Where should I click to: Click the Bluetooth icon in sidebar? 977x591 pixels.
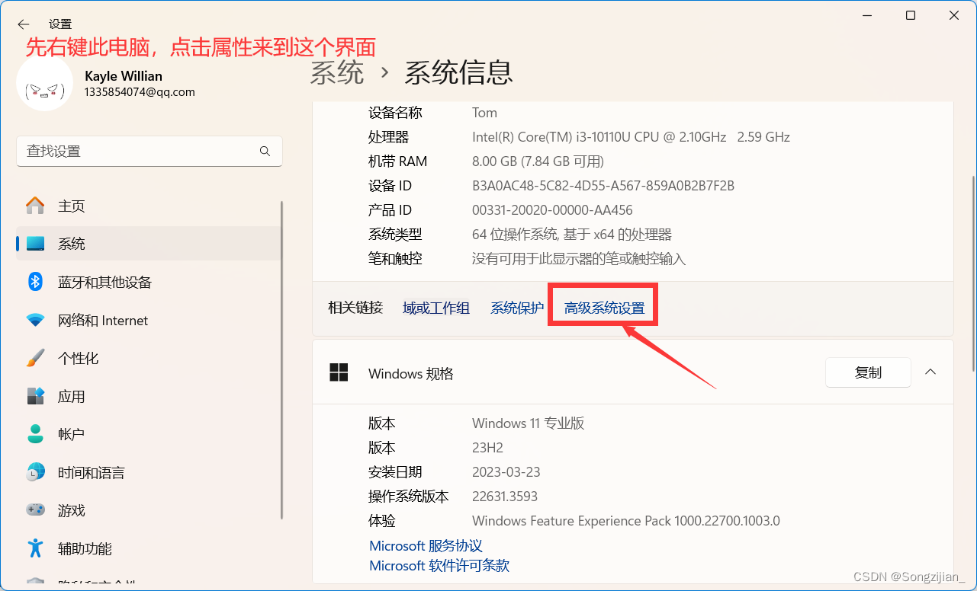point(35,282)
